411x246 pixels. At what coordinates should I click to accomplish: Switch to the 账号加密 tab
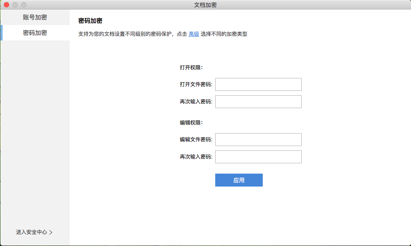point(35,17)
